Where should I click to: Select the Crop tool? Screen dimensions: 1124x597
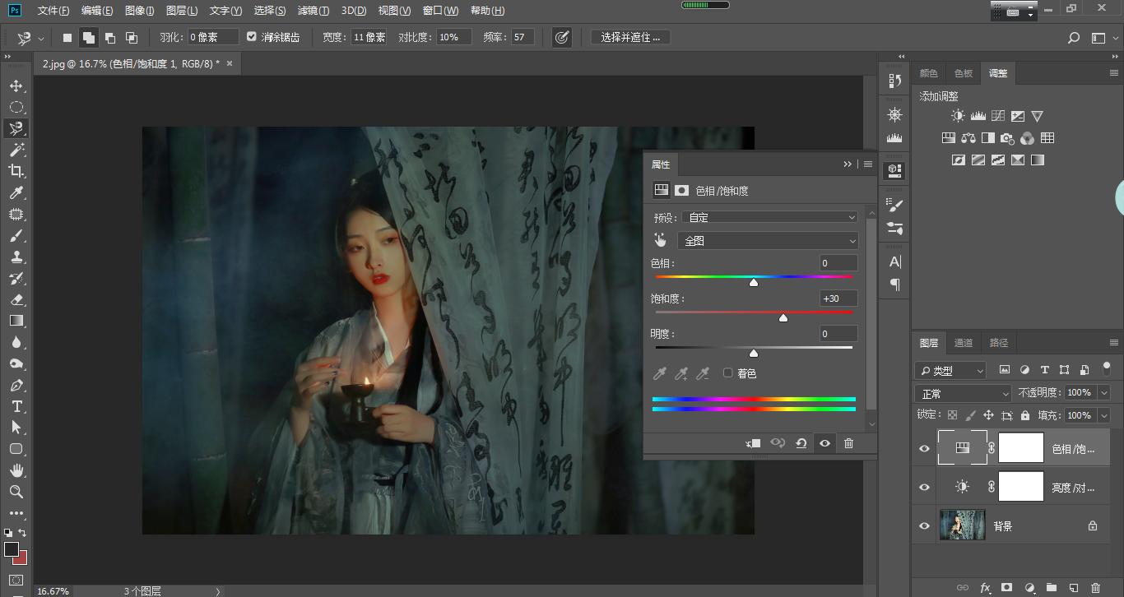16,171
